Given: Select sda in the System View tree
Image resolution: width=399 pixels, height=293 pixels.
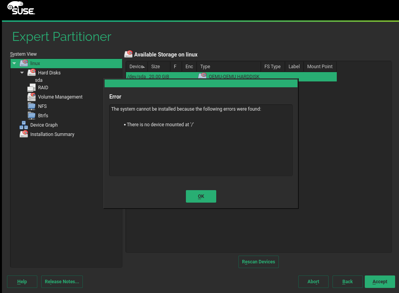Looking at the screenshot, I should click(x=38, y=80).
